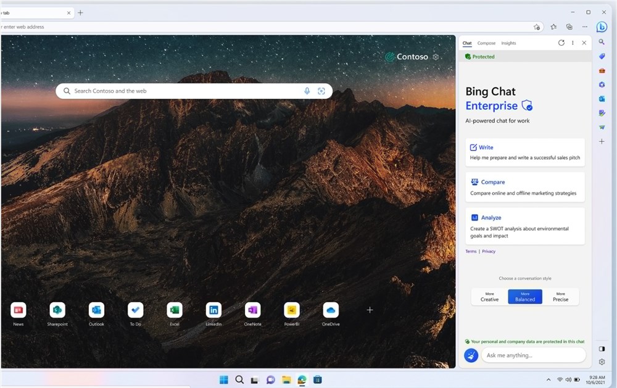Open browser Settings and more ellipsis
This screenshot has width=617, height=388.
pyautogui.click(x=585, y=27)
